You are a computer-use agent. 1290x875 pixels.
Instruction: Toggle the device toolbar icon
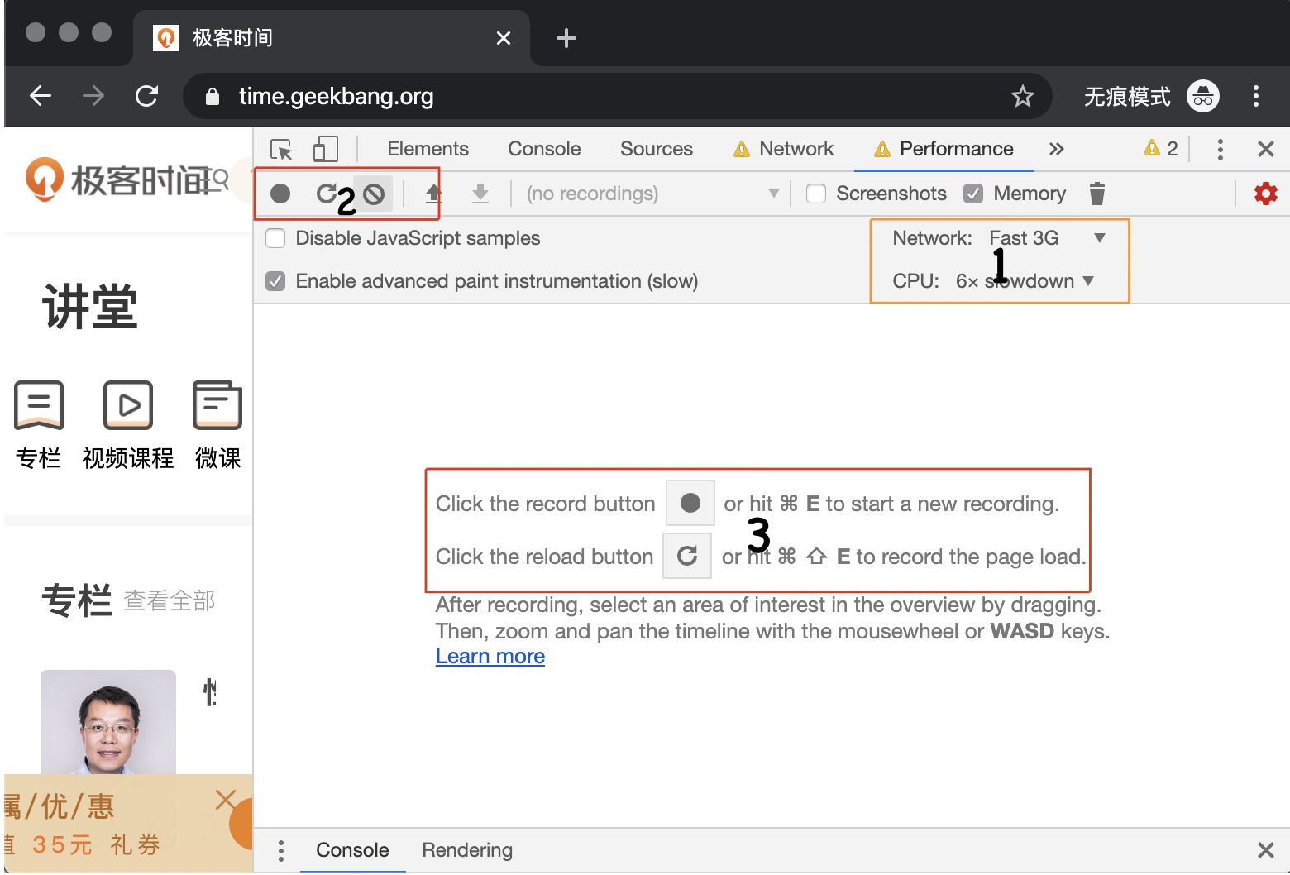pyautogui.click(x=326, y=150)
